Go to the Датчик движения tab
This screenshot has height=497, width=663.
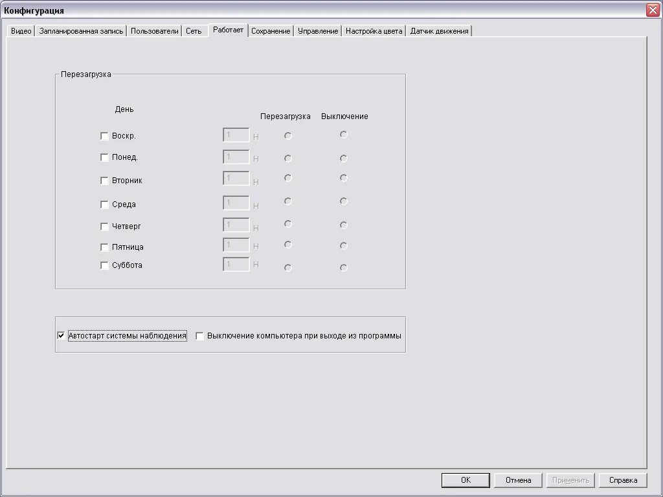(x=440, y=31)
